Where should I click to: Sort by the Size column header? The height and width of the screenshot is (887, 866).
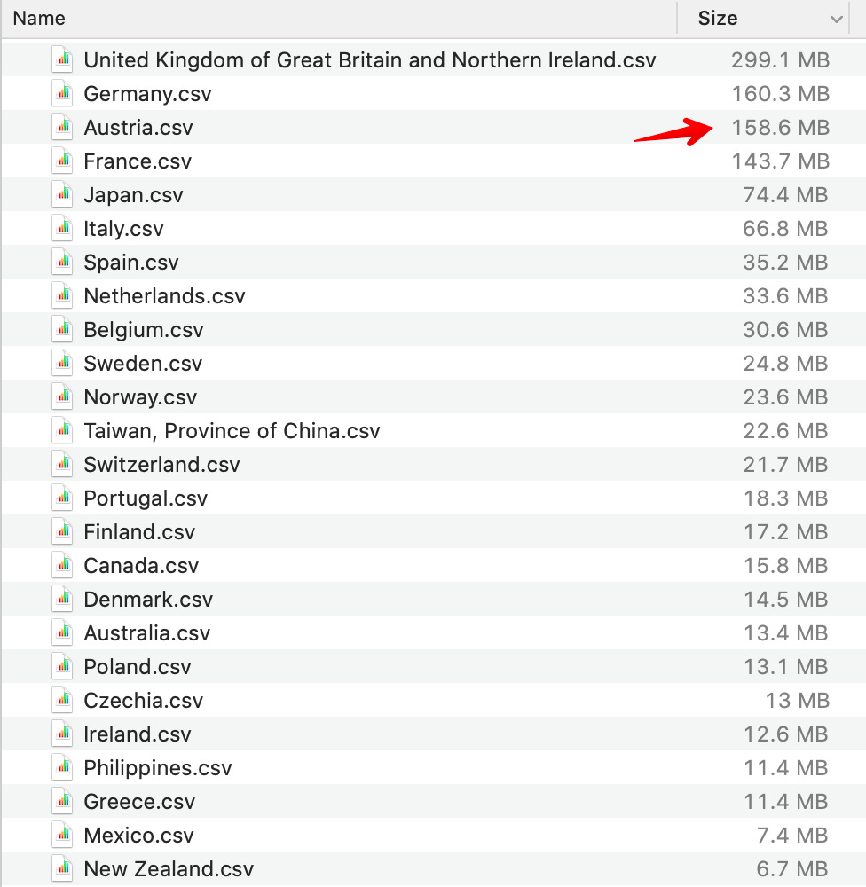pos(717,18)
